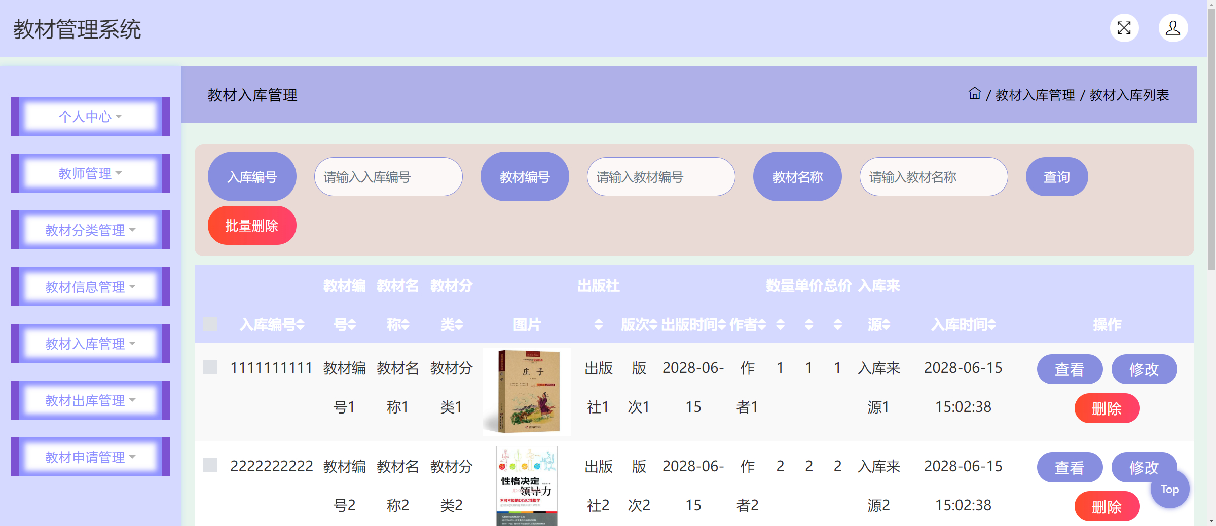
Task: Expand the 教师管理 menu
Action: point(90,173)
